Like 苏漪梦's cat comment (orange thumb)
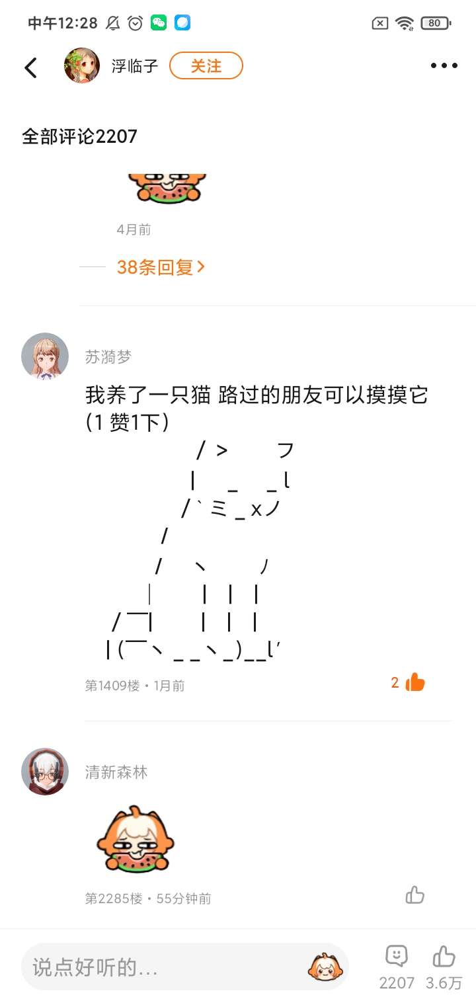 click(x=415, y=682)
